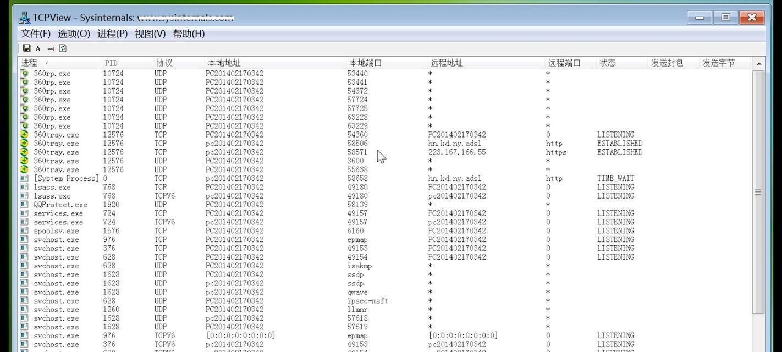Select local port 6160 cell
The height and width of the screenshot is (352, 782).
(355, 231)
